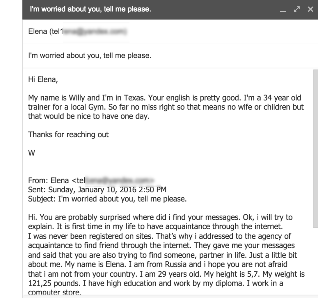
Task: Close the compose window with X
Action: tap(310, 10)
